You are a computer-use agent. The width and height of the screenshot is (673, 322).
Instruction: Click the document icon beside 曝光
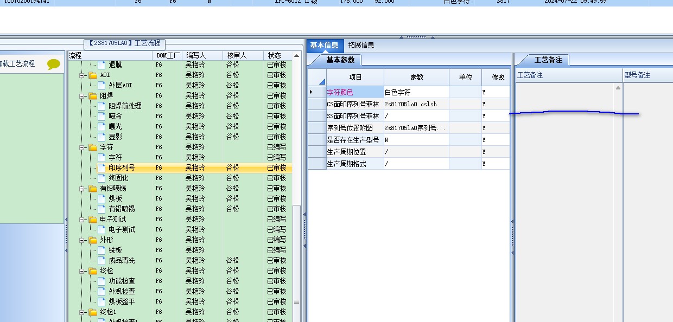[101, 127]
